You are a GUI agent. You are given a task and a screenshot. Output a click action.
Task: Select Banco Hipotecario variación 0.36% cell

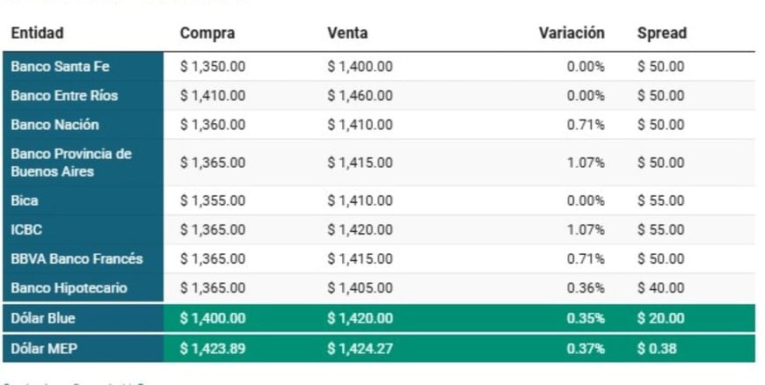click(x=586, y=288)
